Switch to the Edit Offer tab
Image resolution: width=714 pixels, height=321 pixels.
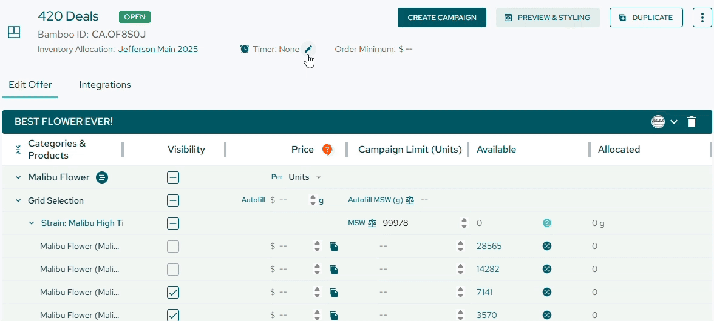[30, 84]
